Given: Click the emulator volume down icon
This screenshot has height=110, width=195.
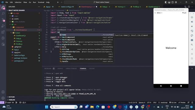Looking at the screenshot, I should coord(192,27).
